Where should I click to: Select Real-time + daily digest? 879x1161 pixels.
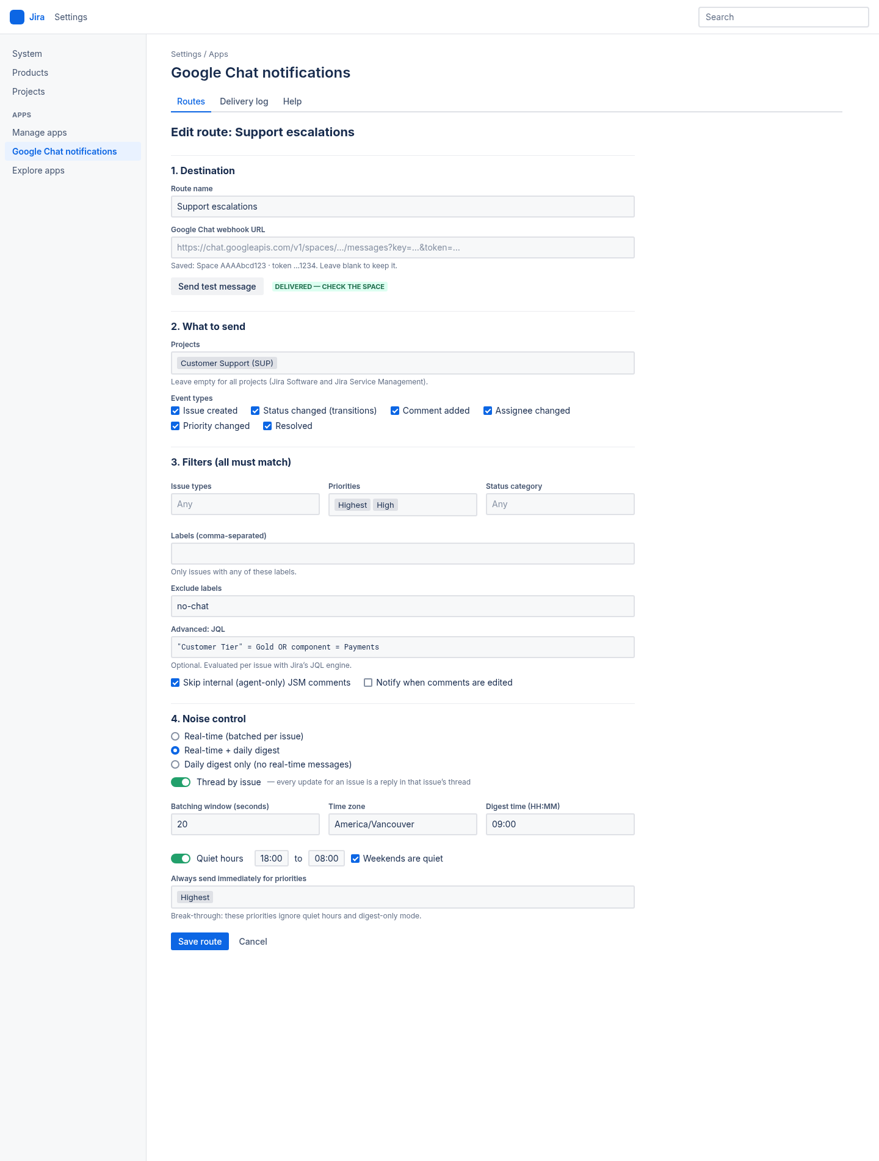(175, 750)
